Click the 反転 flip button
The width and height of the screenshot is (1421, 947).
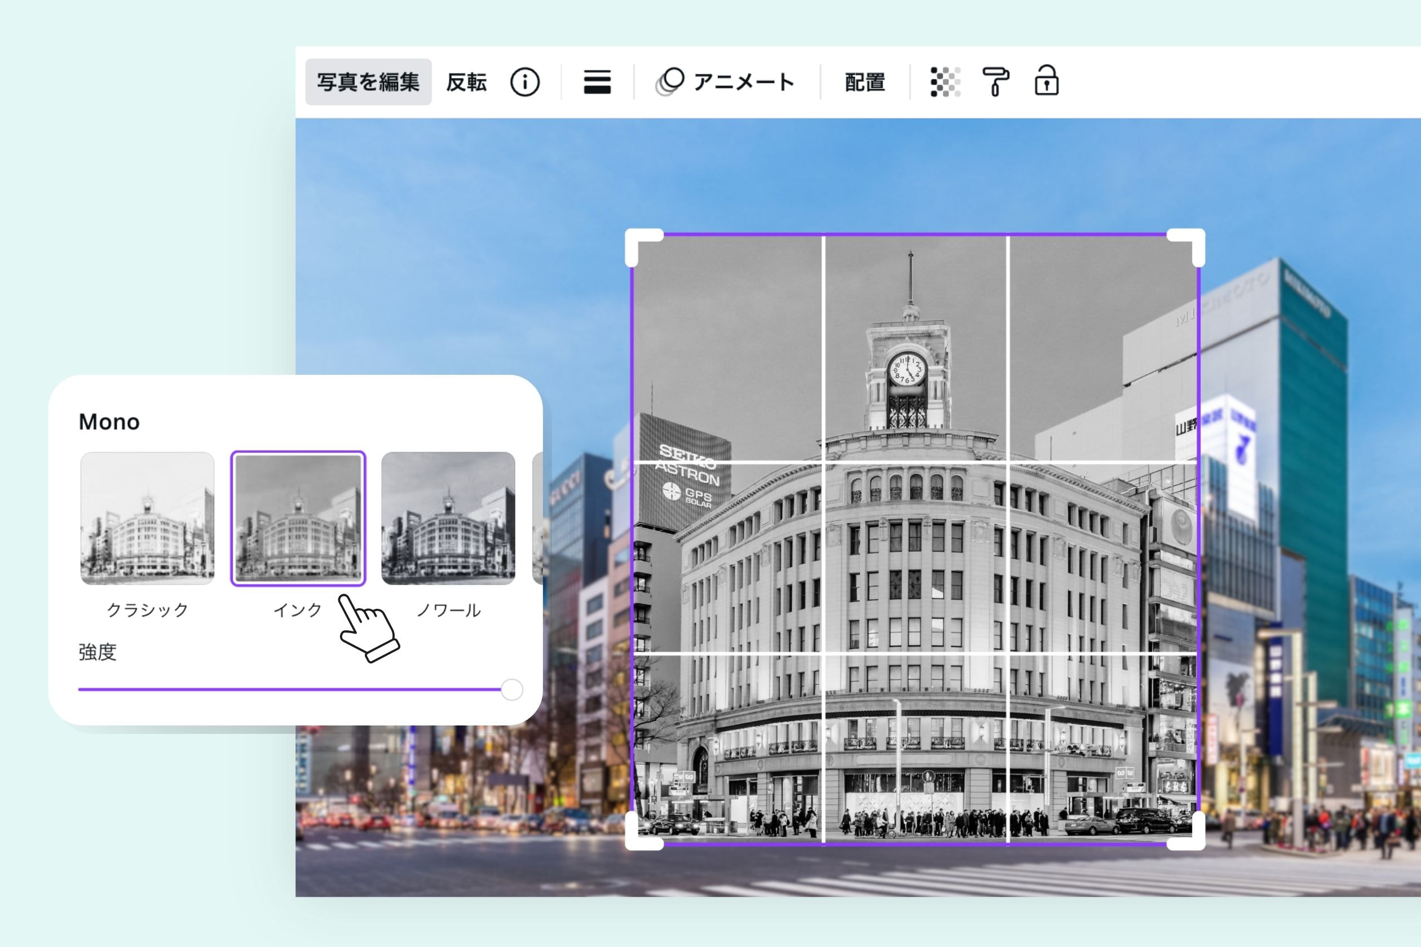[x=466, y=82]
